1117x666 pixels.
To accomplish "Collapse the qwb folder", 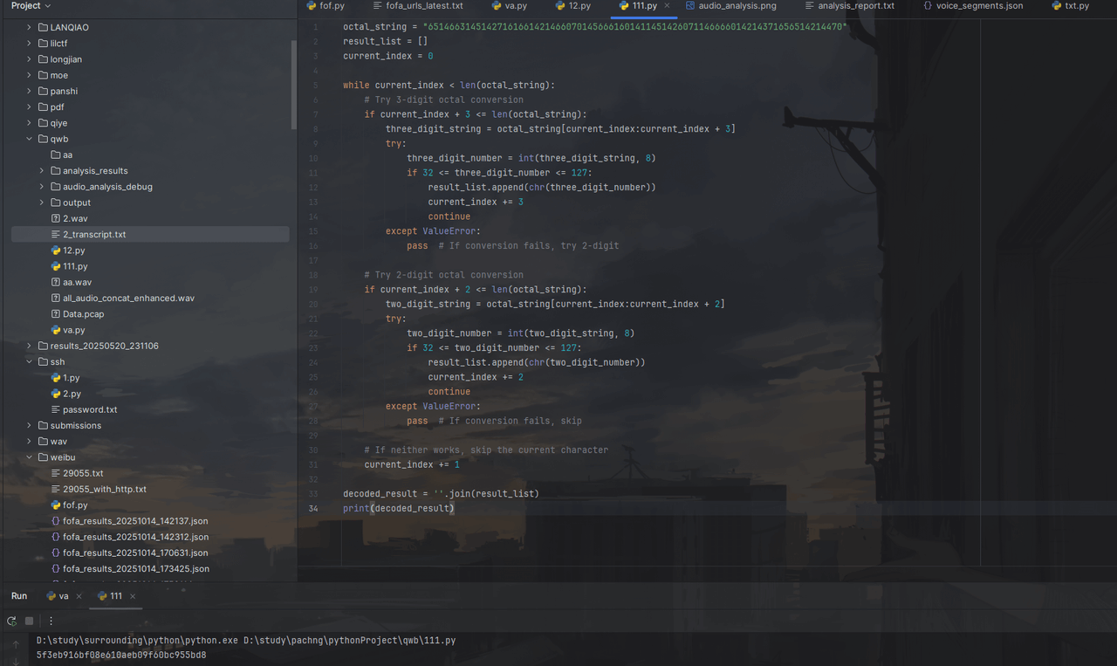I will pyautogui.click(x=30, y=139).
